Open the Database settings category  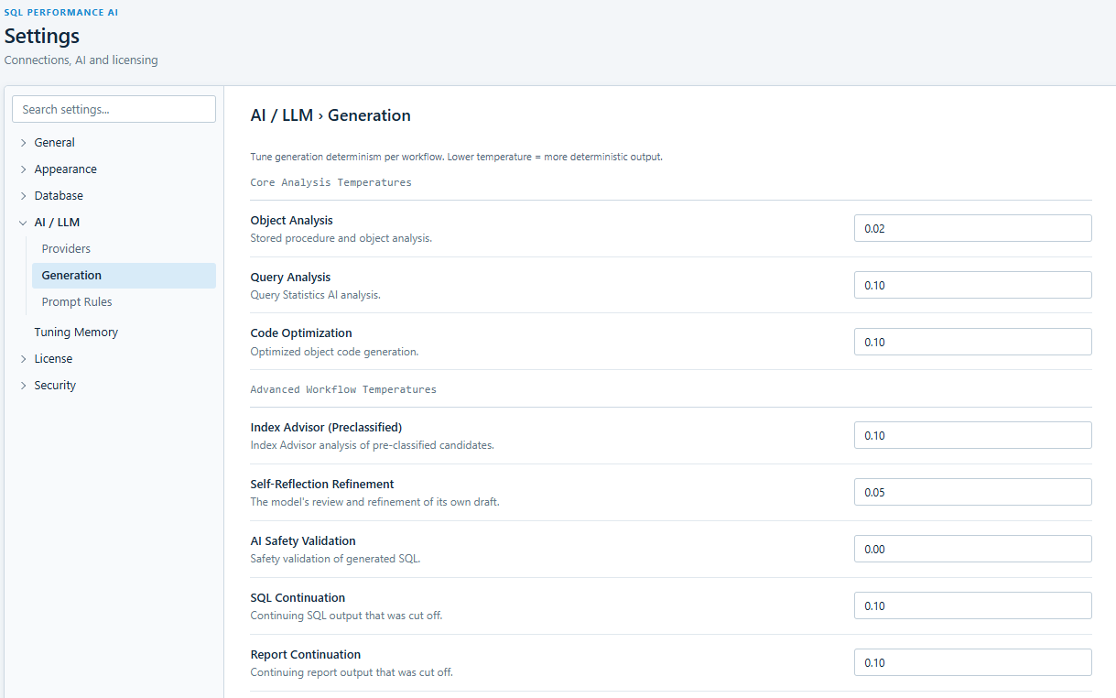[x=59, y=196]
